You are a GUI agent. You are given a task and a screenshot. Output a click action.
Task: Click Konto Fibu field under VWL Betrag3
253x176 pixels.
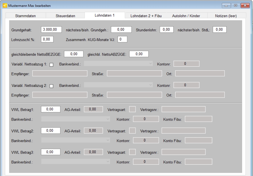198,162
